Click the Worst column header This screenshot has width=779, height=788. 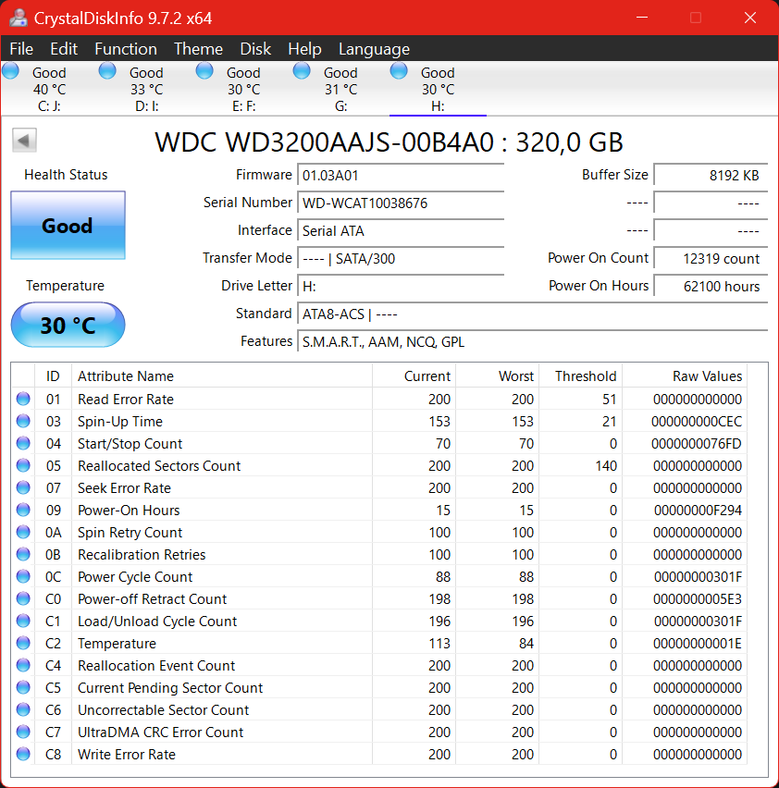[498, 376]
